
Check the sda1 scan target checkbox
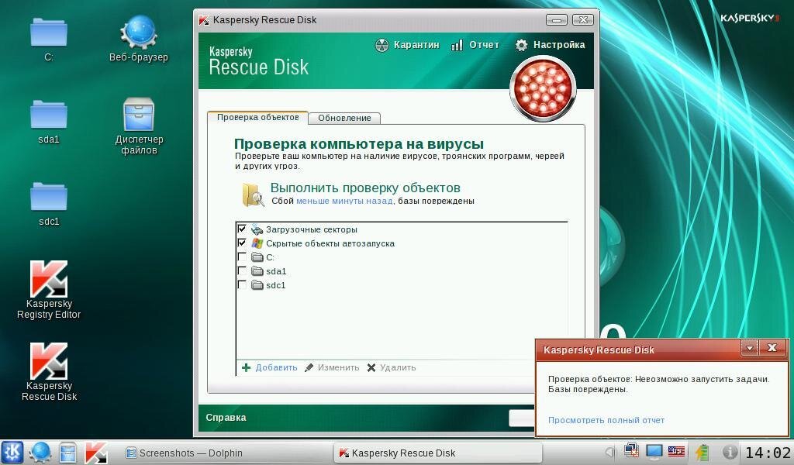[242, 270]
